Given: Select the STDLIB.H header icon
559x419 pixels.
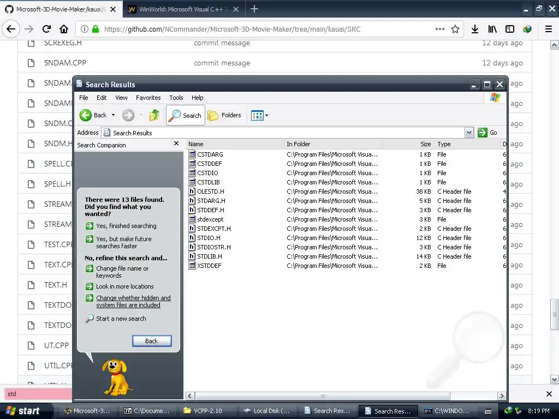Looking at the screenshot, I should click(x=192, y=256).
